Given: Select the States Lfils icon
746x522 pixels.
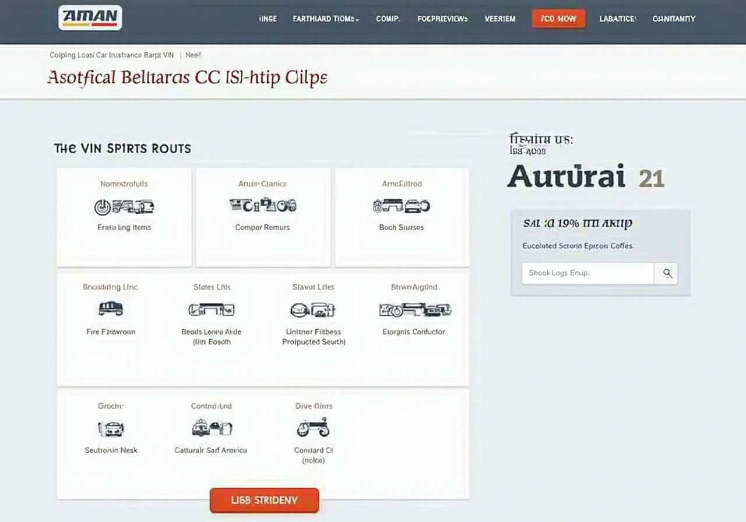Looking at the screenshot, I should [x=212, y=309].
